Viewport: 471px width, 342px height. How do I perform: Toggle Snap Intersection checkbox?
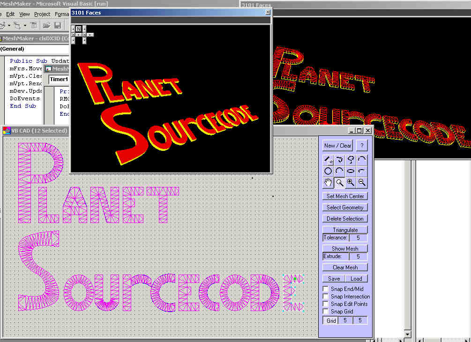[326, 297]
